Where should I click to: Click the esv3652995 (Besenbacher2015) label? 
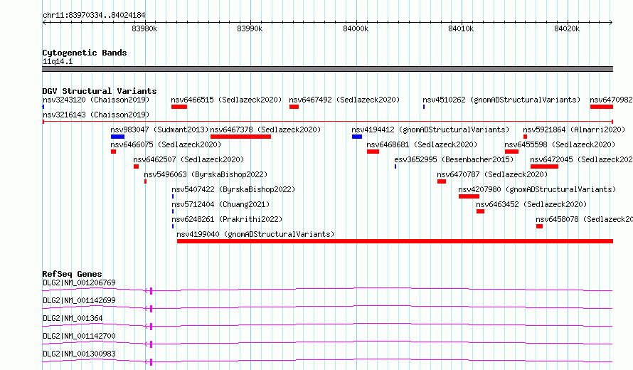pos(454,159)
